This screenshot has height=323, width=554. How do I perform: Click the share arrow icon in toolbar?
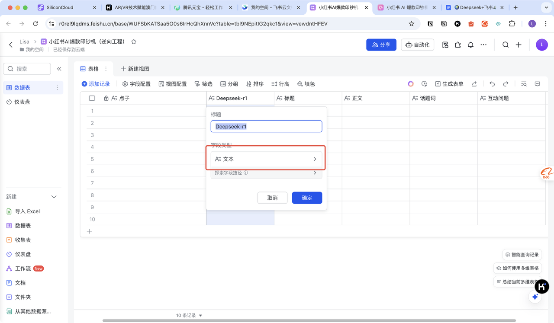click(474, 84)
